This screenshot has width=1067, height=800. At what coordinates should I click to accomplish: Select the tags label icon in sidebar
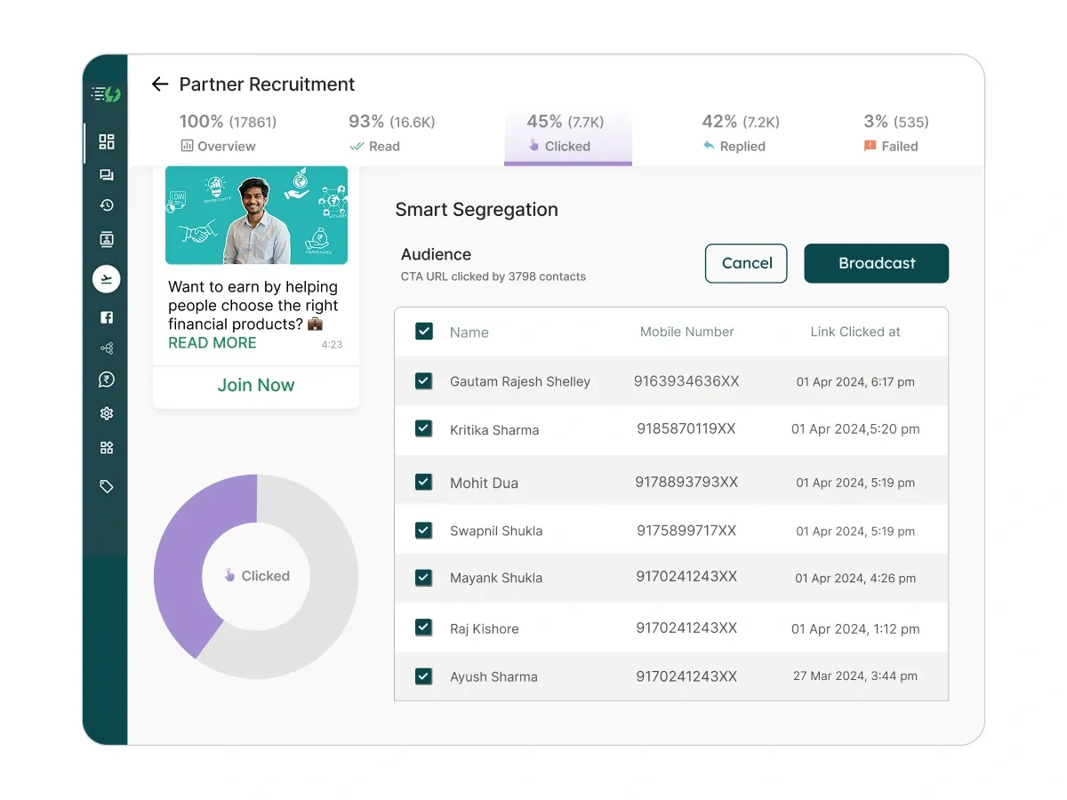point(107,486)
